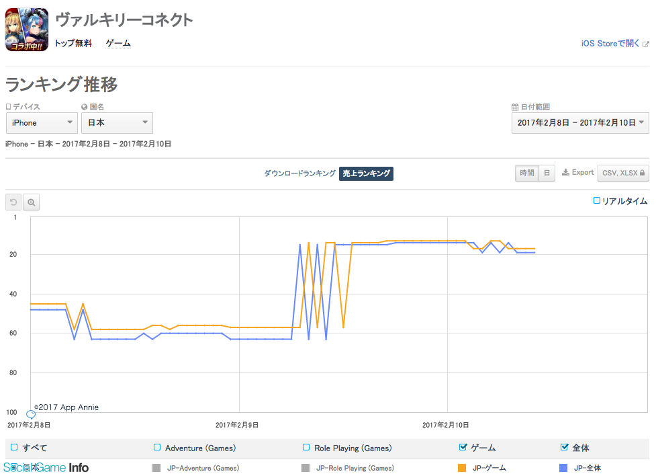
Task: Click the blue JP-全体 legend swatch
Action: tap(563, 468)
